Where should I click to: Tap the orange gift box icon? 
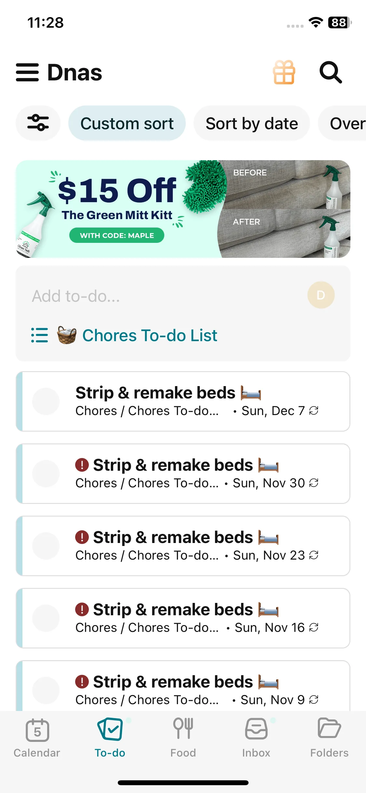coord(284,72)
